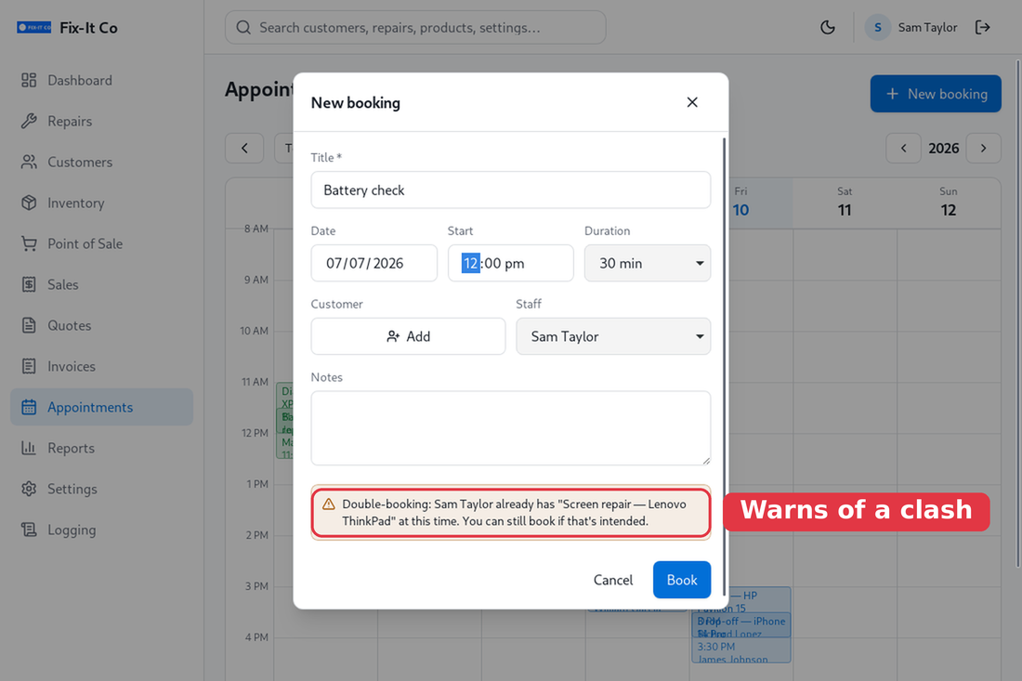Click the Notes text area
The width and height of the screenshot is (1022, 681).
click(x=510, y=428)
